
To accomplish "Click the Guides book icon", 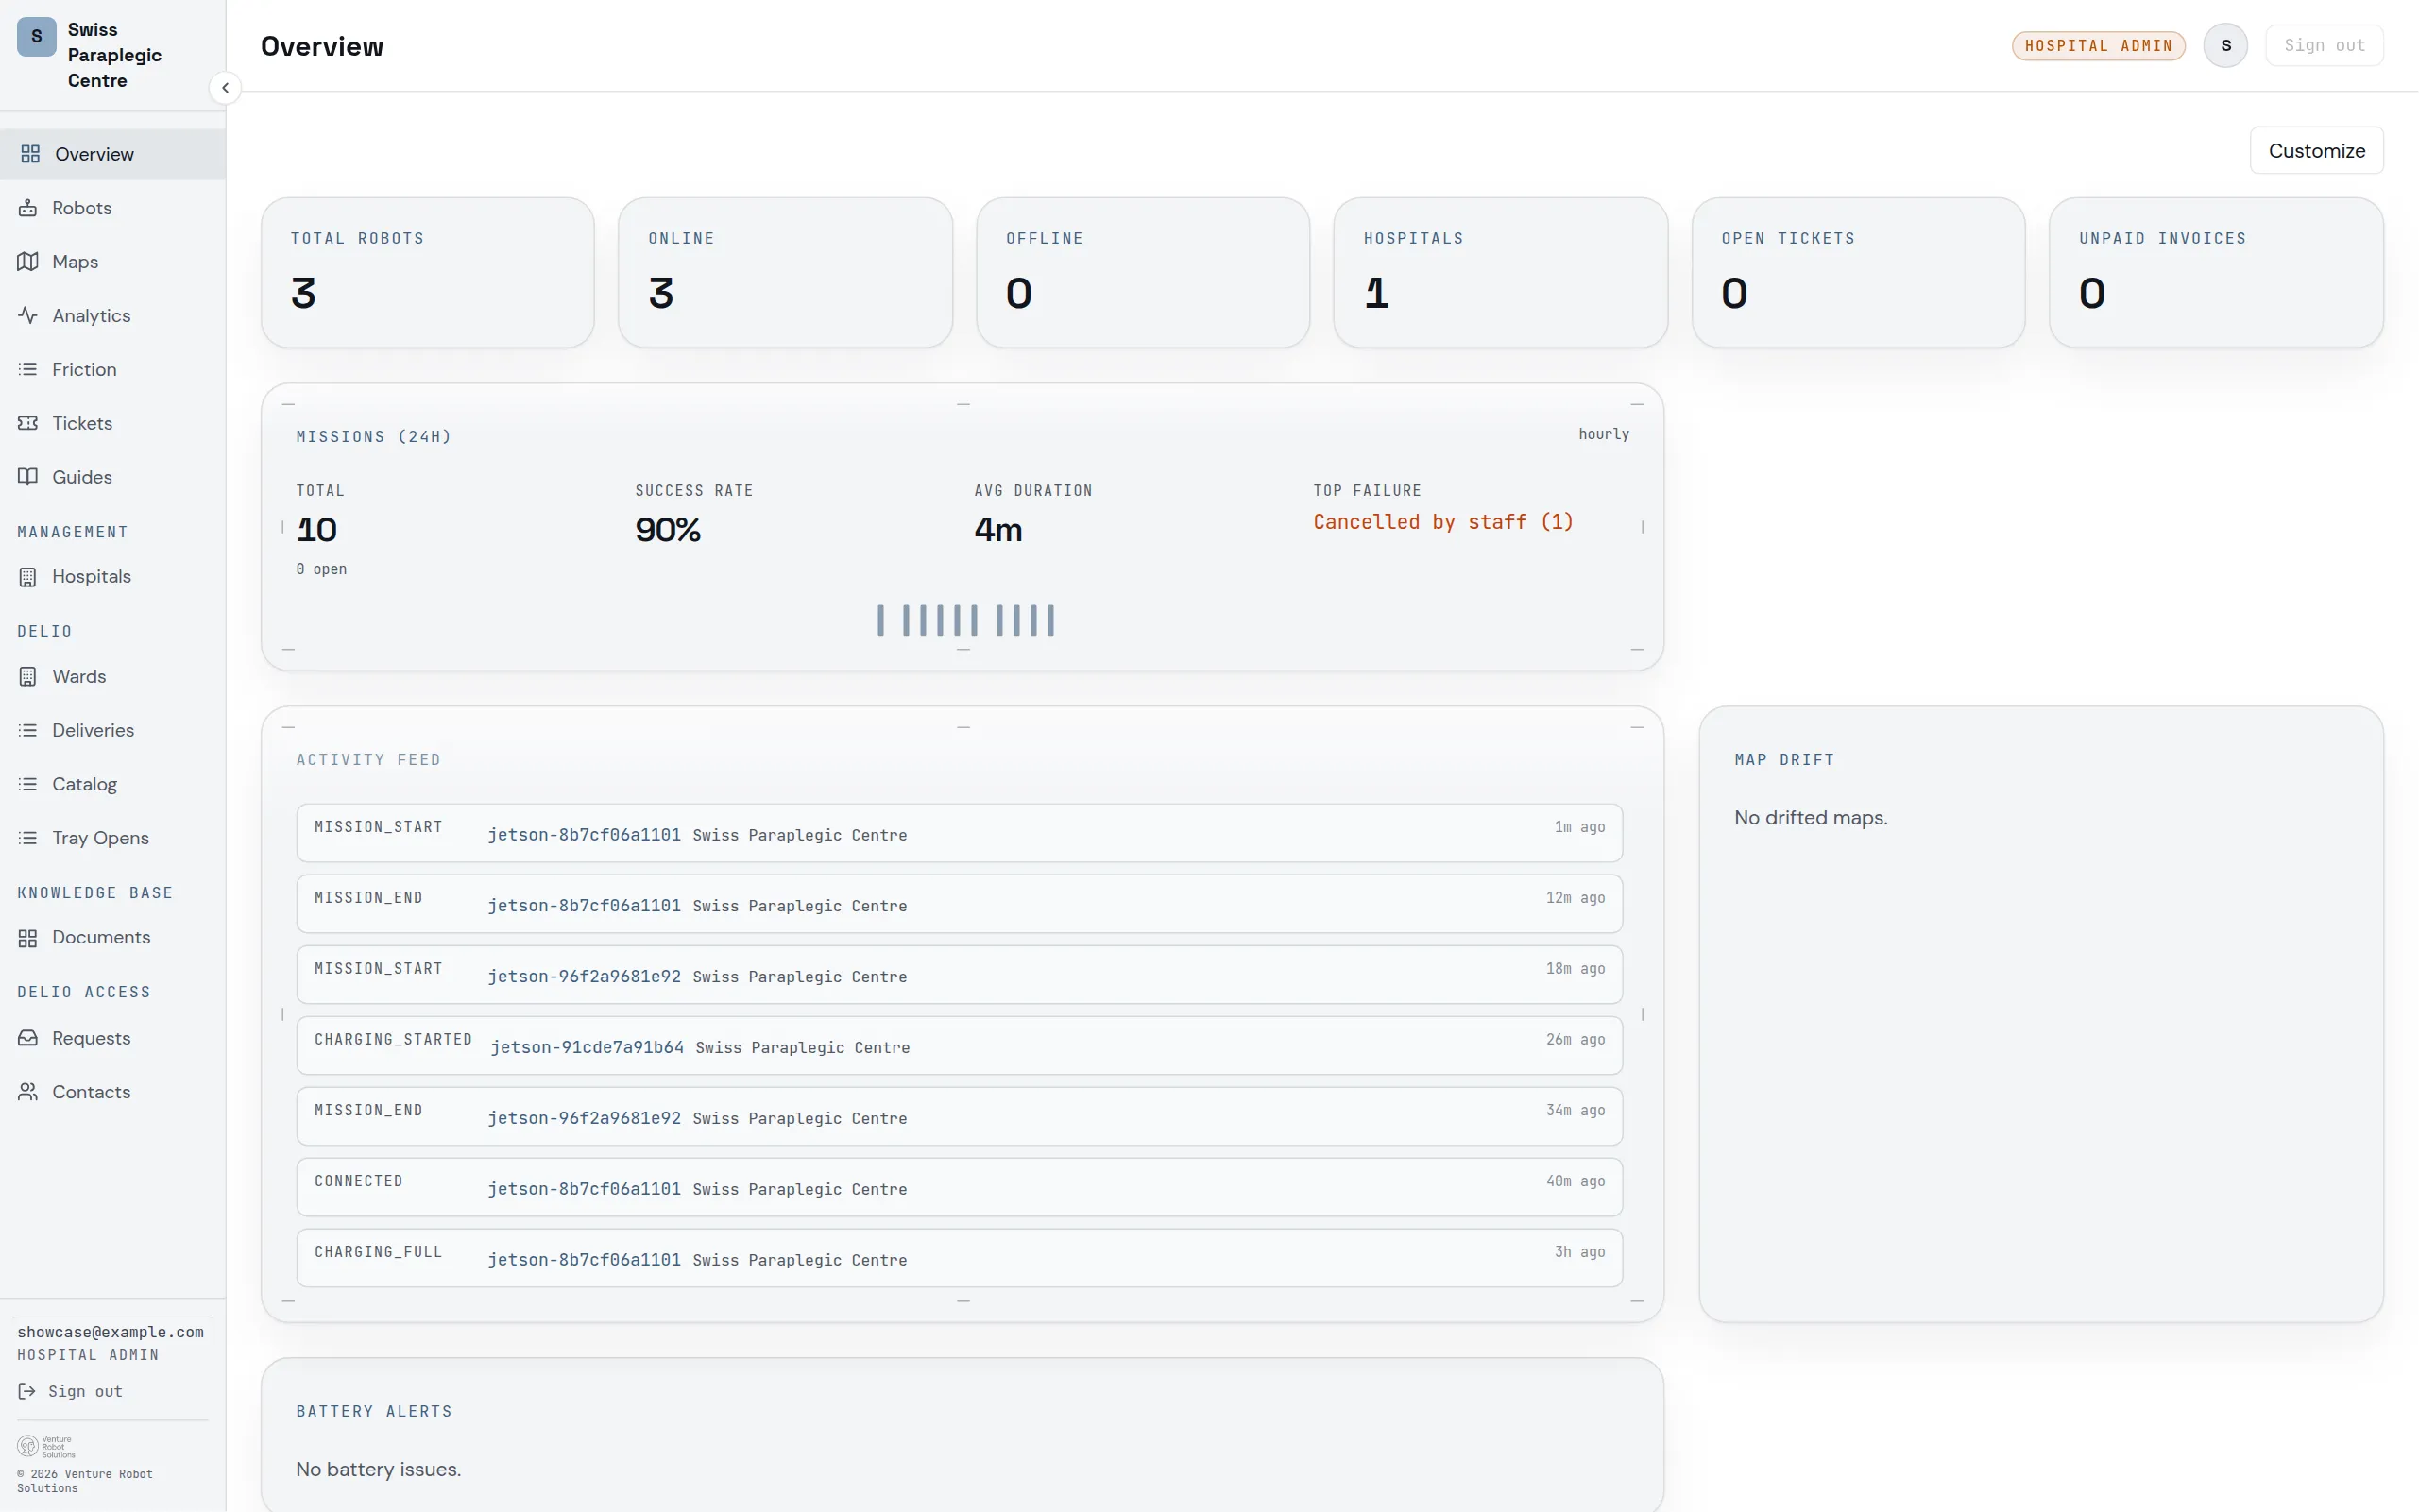I will [x=28, y=477].
